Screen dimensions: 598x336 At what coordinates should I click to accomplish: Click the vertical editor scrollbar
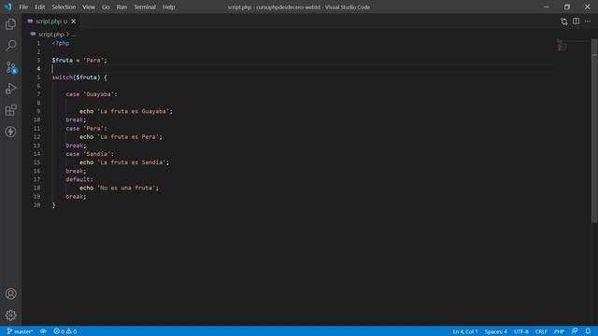coord(594,131)
